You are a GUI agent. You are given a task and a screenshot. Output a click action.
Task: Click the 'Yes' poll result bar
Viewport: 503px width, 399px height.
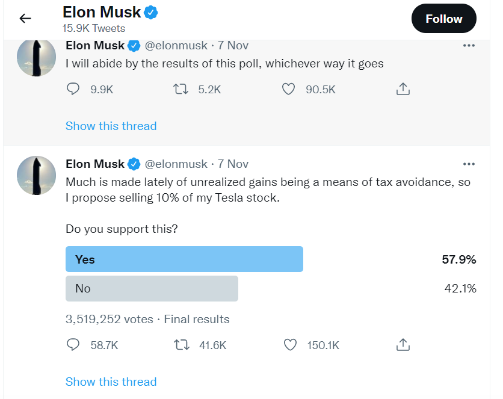[184, 259]
